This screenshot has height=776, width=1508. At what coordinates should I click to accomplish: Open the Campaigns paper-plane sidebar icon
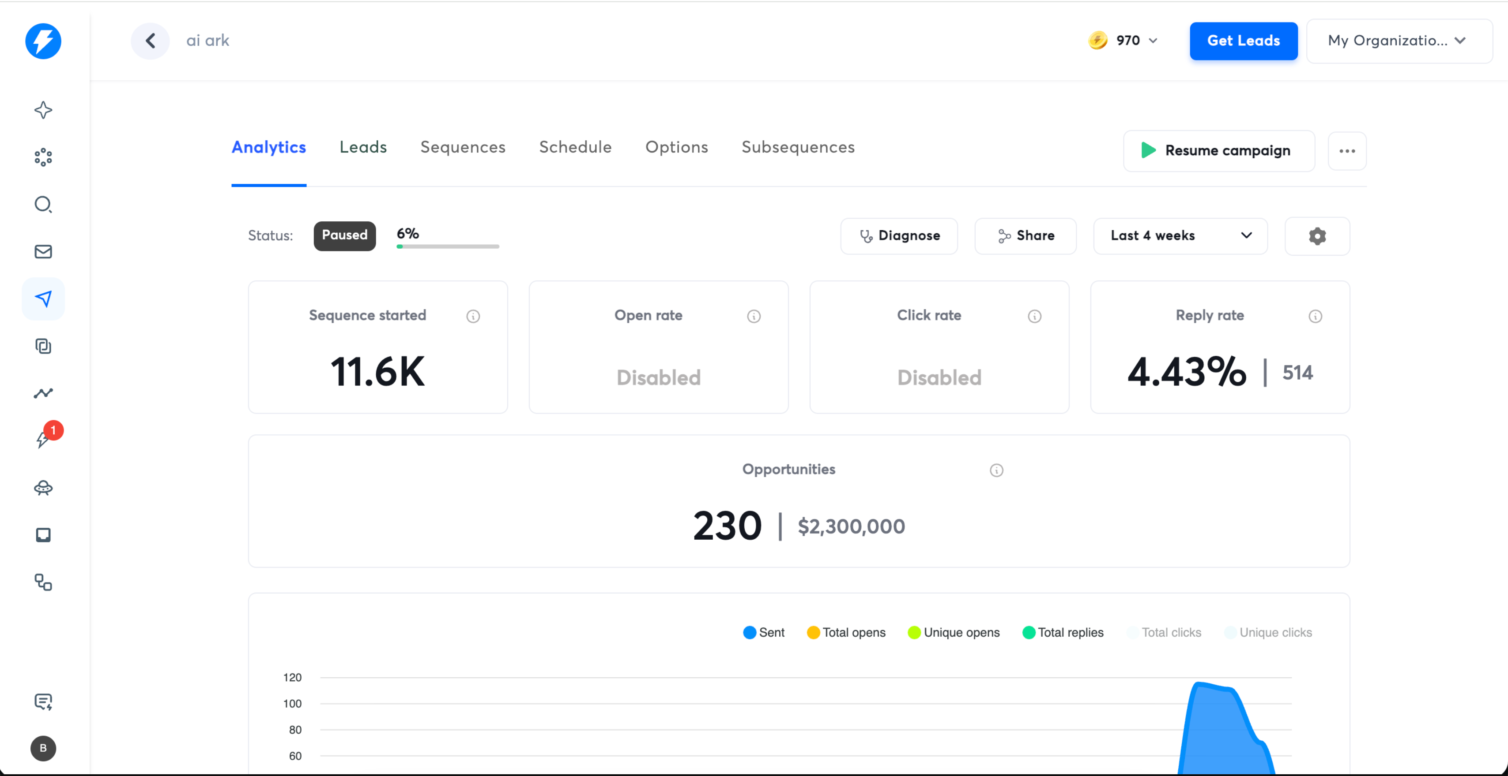point(43,299)
